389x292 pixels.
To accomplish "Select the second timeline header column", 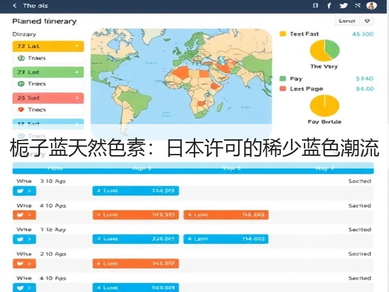I will (142, 169).
